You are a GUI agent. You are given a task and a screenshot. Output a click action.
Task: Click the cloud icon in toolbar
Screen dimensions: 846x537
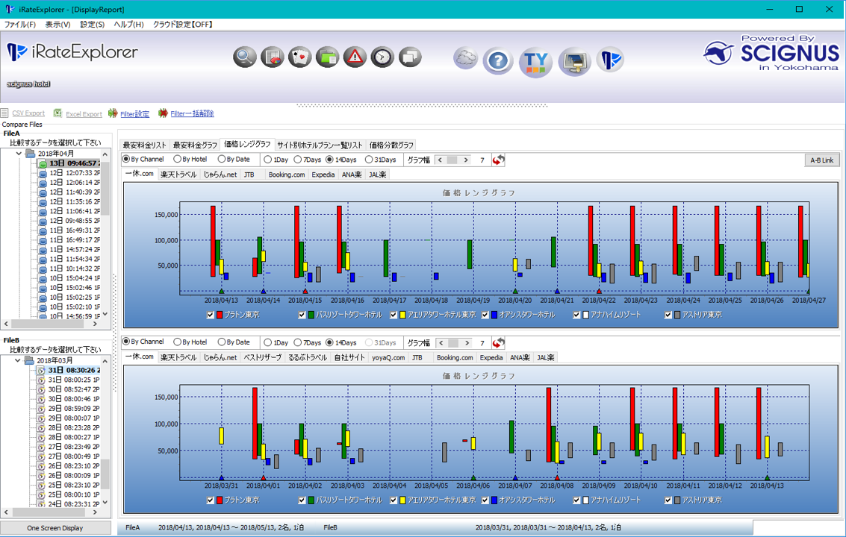coord(465,58)
